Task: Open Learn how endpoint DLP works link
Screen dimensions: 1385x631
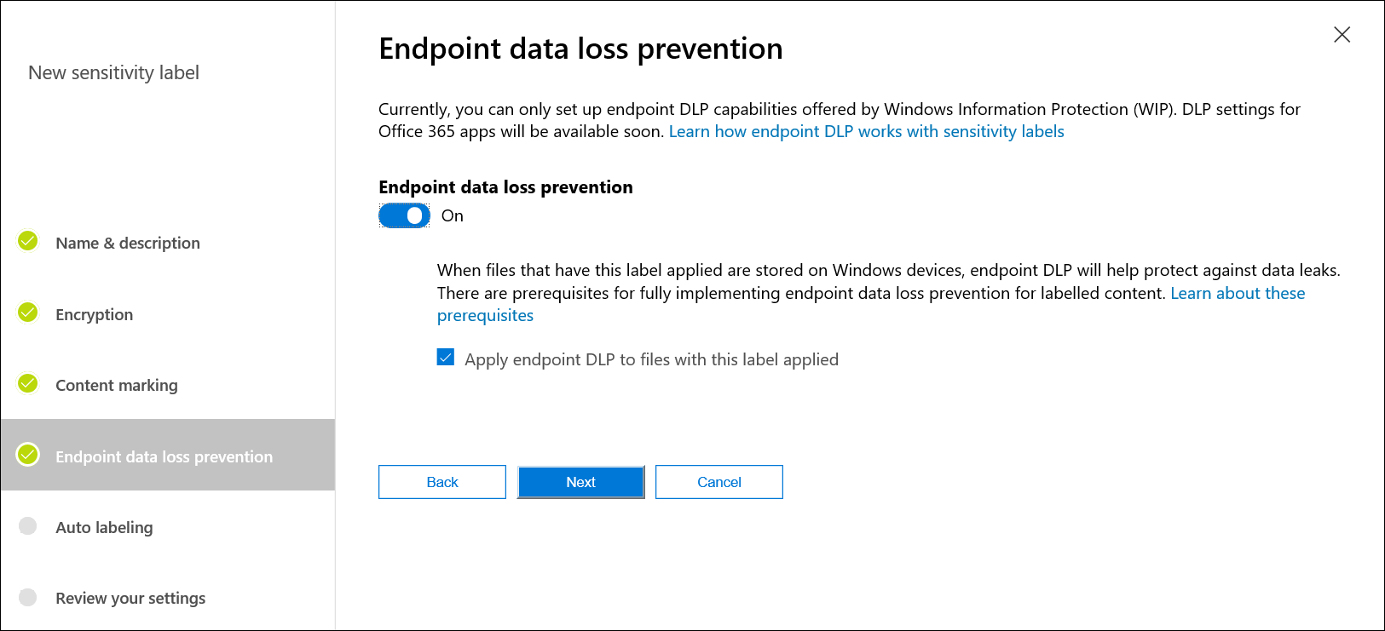Action: pyautogui.click(x=866, y=132)
